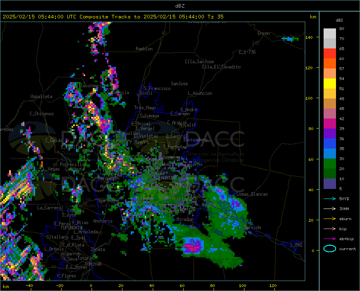Click the E_Central place label
The width and height of the screenshot is (360, 291).
pos(177,136)
